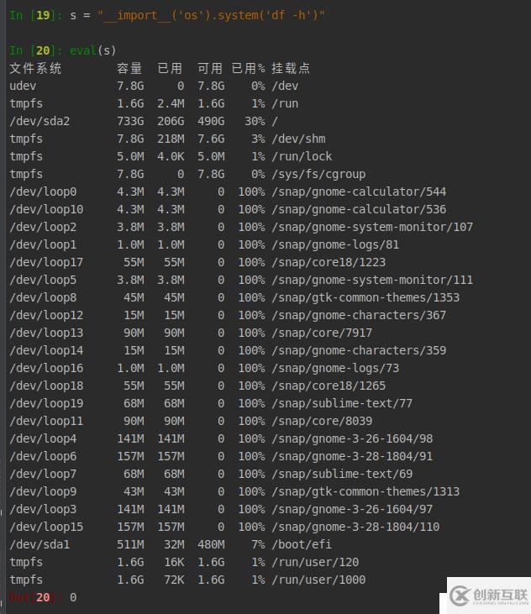
Task: Click the /dev/loop0 device name
Action: pos(43,192)
